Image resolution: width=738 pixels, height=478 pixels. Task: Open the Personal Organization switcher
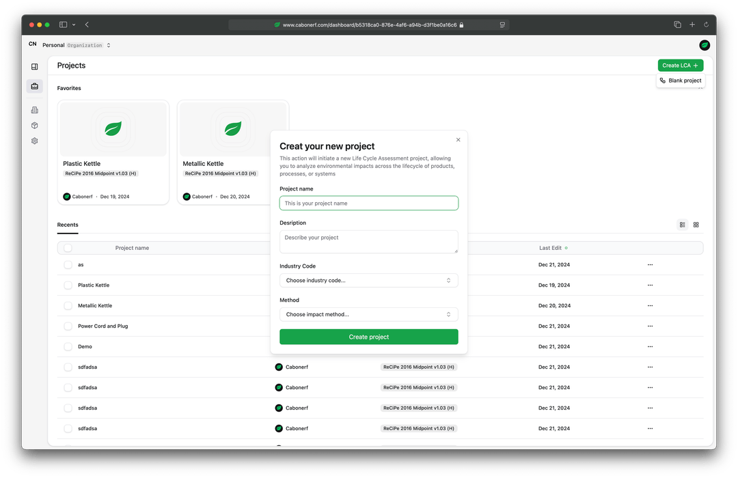click(x=77, y=45)
